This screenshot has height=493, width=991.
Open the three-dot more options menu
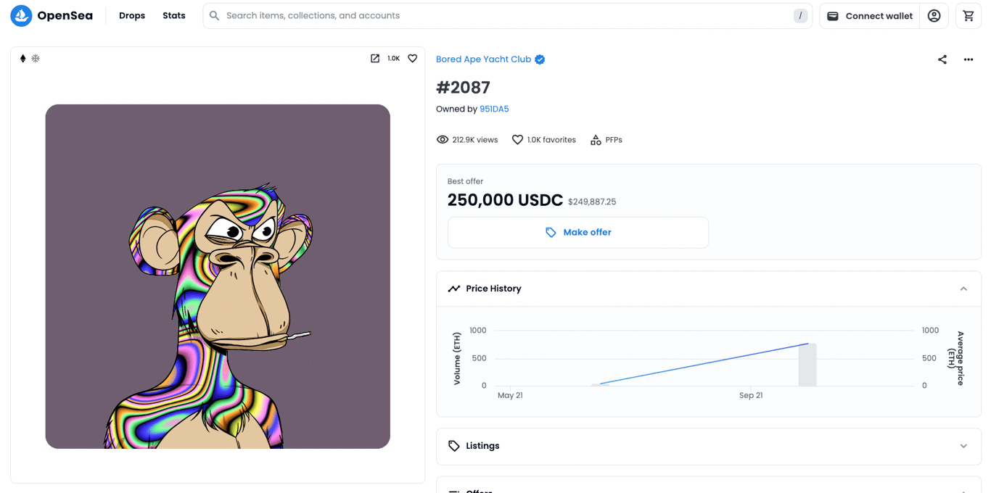(968, 59)
